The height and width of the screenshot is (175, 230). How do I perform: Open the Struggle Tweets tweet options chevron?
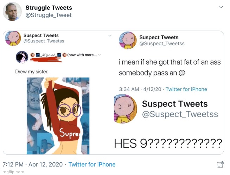221,7
